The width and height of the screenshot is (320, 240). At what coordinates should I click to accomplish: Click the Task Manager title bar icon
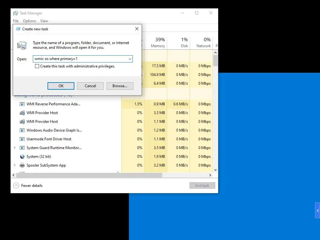click(16, 13)
